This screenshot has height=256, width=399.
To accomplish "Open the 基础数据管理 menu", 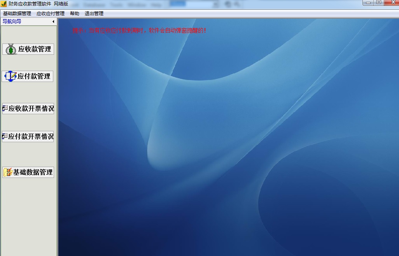I will 17,14.
